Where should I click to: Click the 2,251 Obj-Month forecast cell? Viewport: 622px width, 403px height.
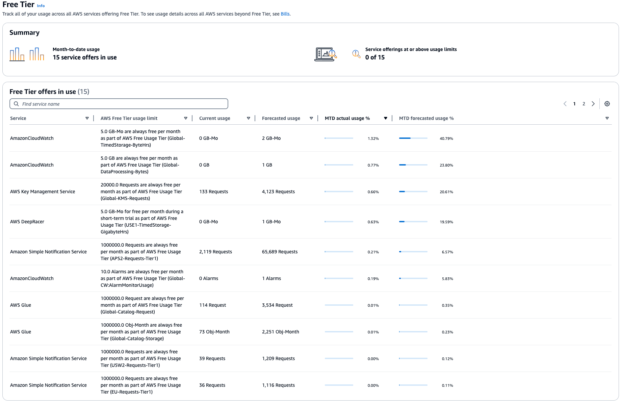(280, 332)
